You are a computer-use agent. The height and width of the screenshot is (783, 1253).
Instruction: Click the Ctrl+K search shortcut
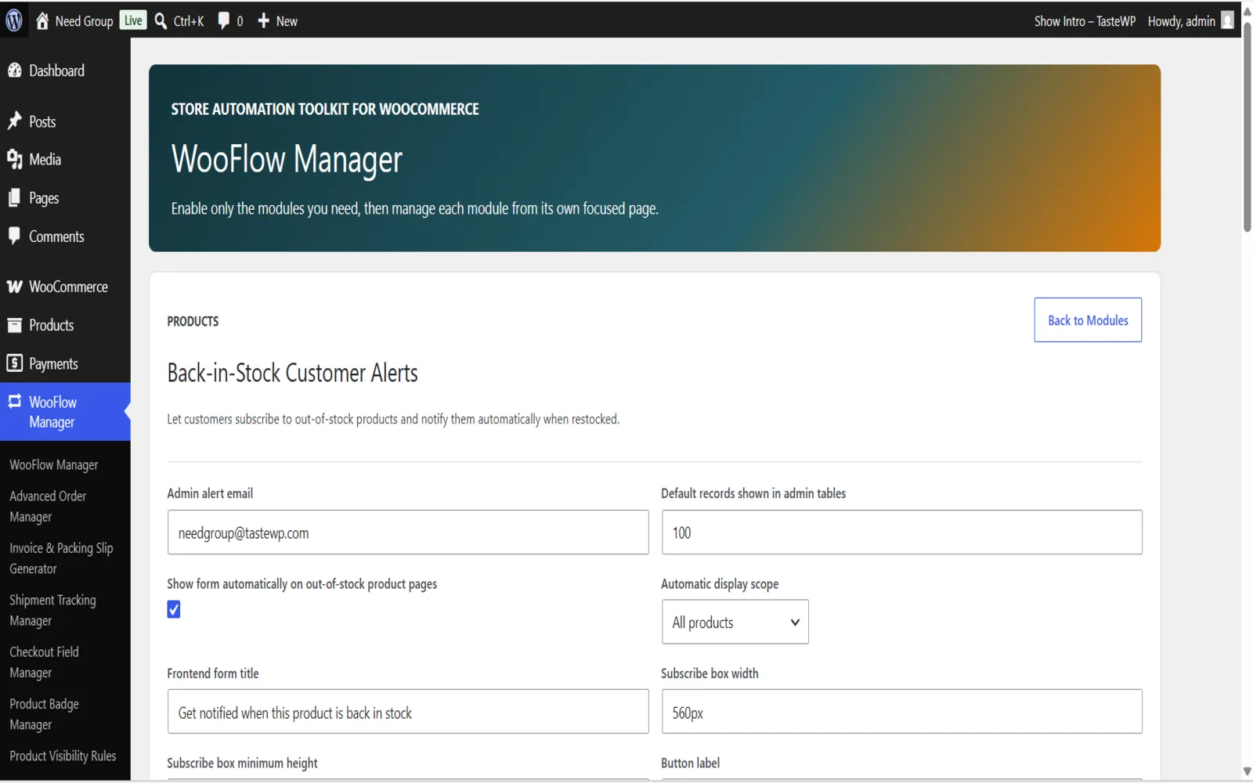(x=189, y=21)
